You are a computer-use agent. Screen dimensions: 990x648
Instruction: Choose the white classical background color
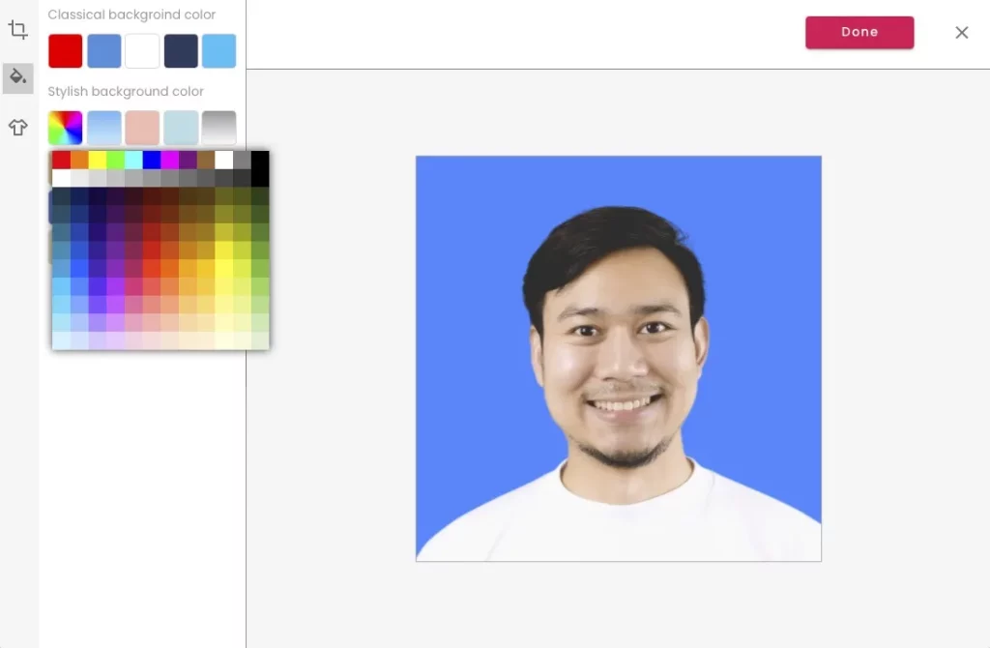[142, 50]
